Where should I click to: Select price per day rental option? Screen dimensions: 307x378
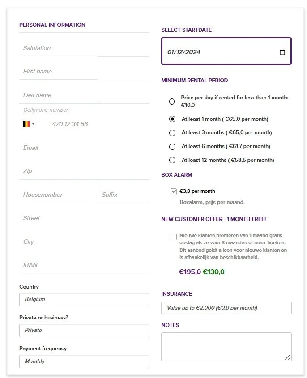(x=172, y=102)
